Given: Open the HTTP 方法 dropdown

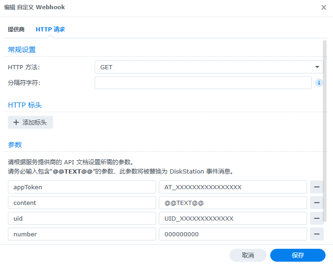Looking at the screenshot, I should (209, 67).
